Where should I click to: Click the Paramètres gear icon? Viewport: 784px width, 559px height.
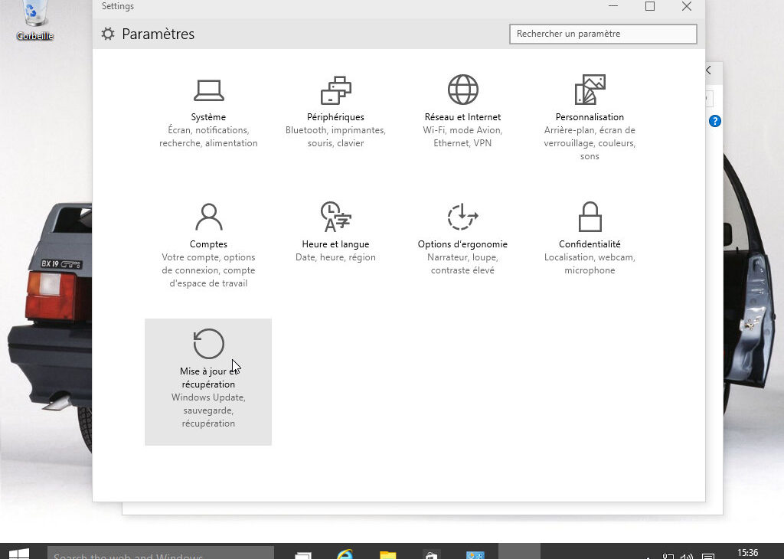click(108, 34)
